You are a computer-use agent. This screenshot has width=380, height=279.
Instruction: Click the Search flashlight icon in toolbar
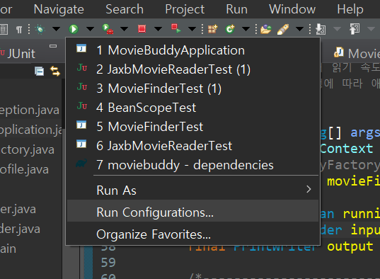[283, 29]
